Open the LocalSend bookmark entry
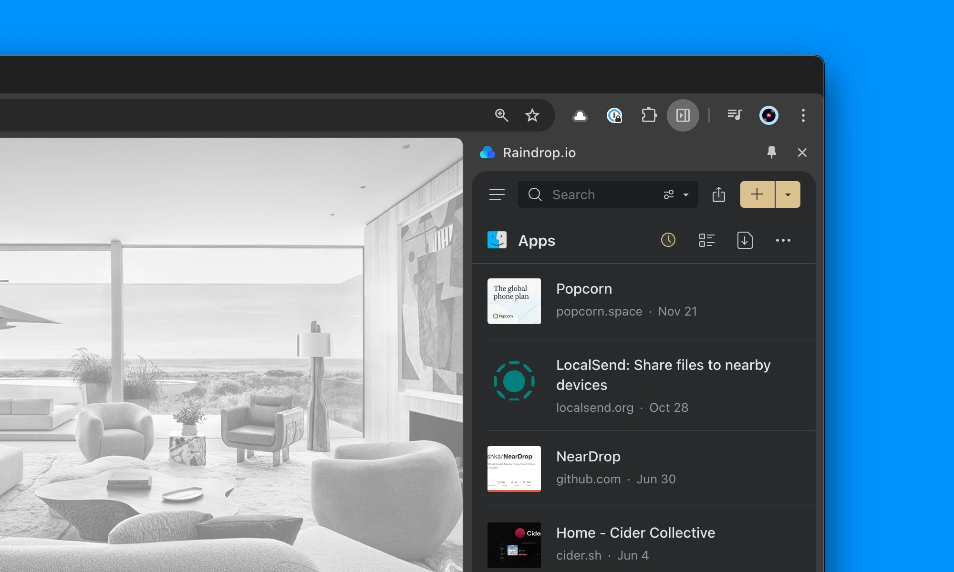 663,375
